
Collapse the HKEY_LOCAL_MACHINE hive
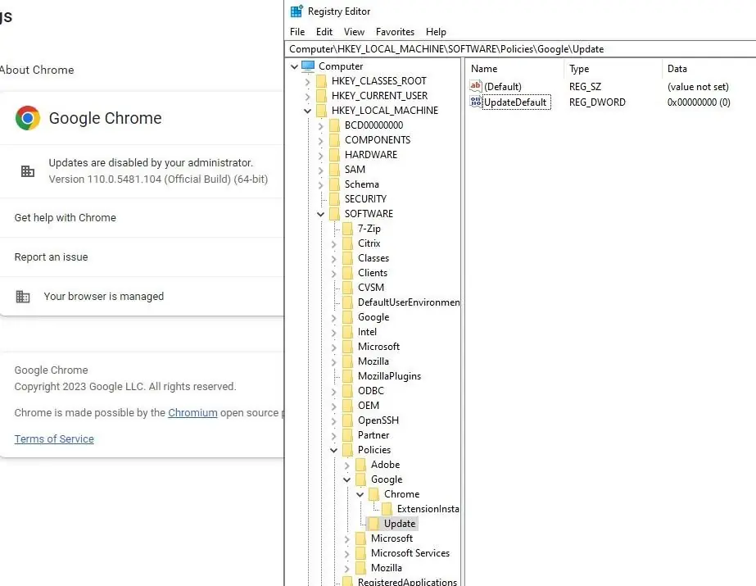coord(308,111)
